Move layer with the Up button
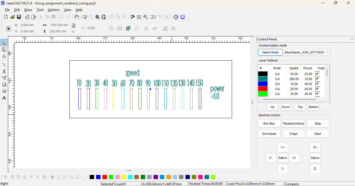Viewport: 355px width, 186px height. pos(272,107)
